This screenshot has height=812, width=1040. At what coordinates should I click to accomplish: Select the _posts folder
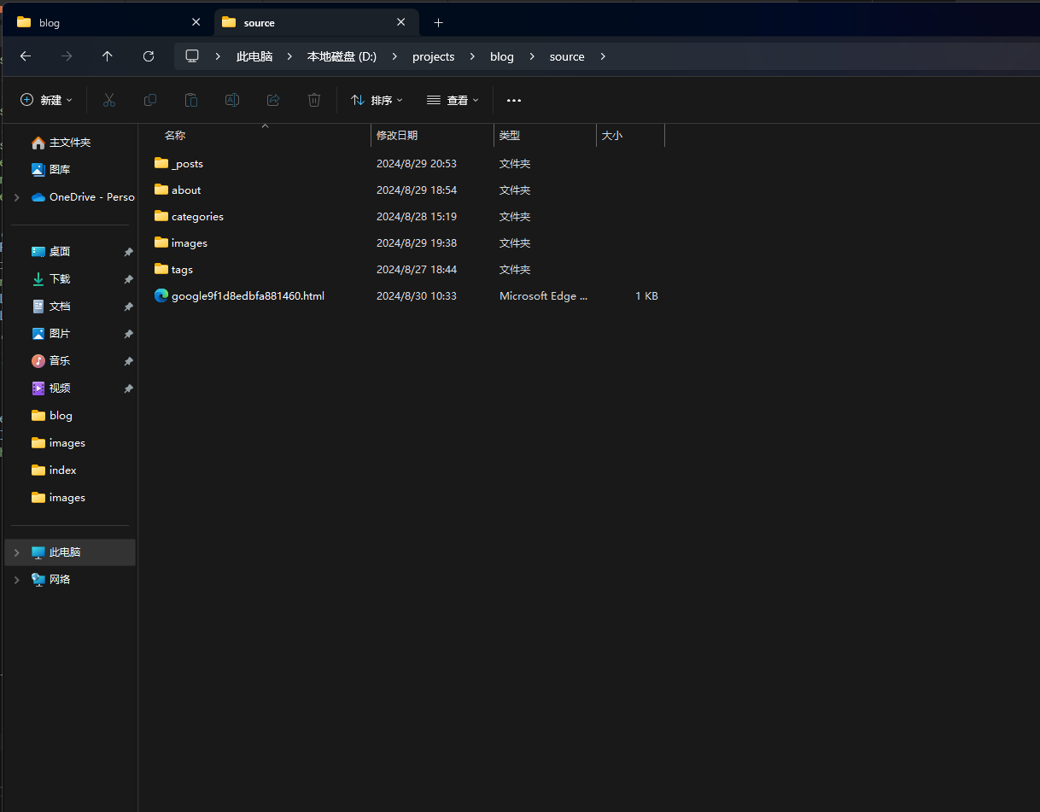pyautogui.click(x=187, y=164)
